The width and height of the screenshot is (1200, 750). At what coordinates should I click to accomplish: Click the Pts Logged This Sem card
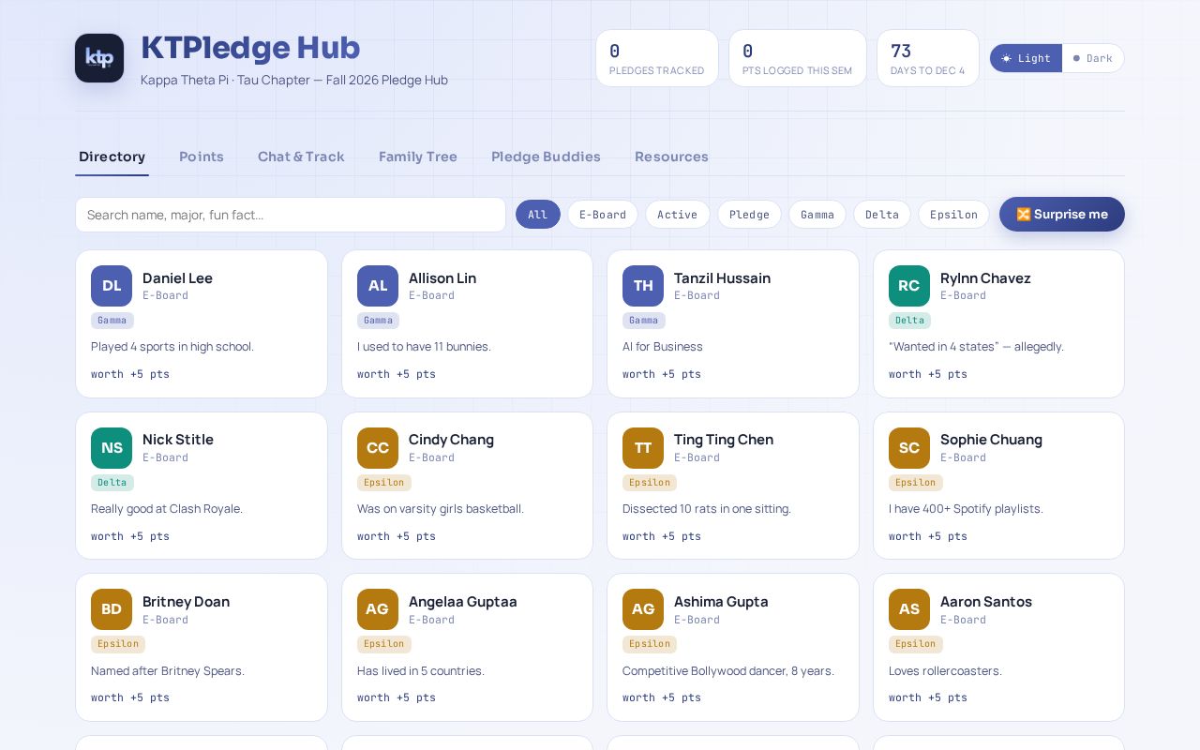pos(798,58)
